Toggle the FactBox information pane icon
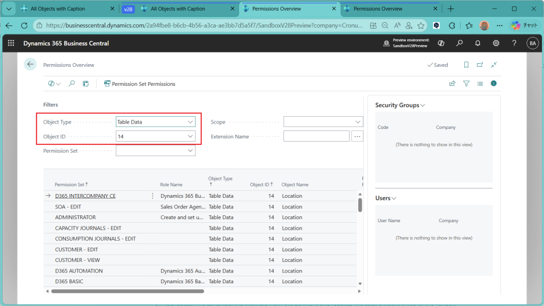The width and height of the screenshot is (544, 306). (494, 84)
